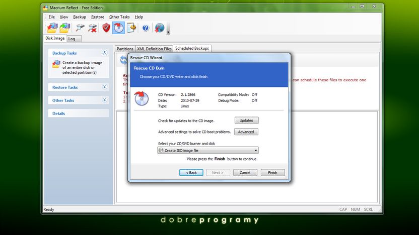Click the detach image icon with red X
The height and width of the screenshot is (235, 419).
coord(92,28)
